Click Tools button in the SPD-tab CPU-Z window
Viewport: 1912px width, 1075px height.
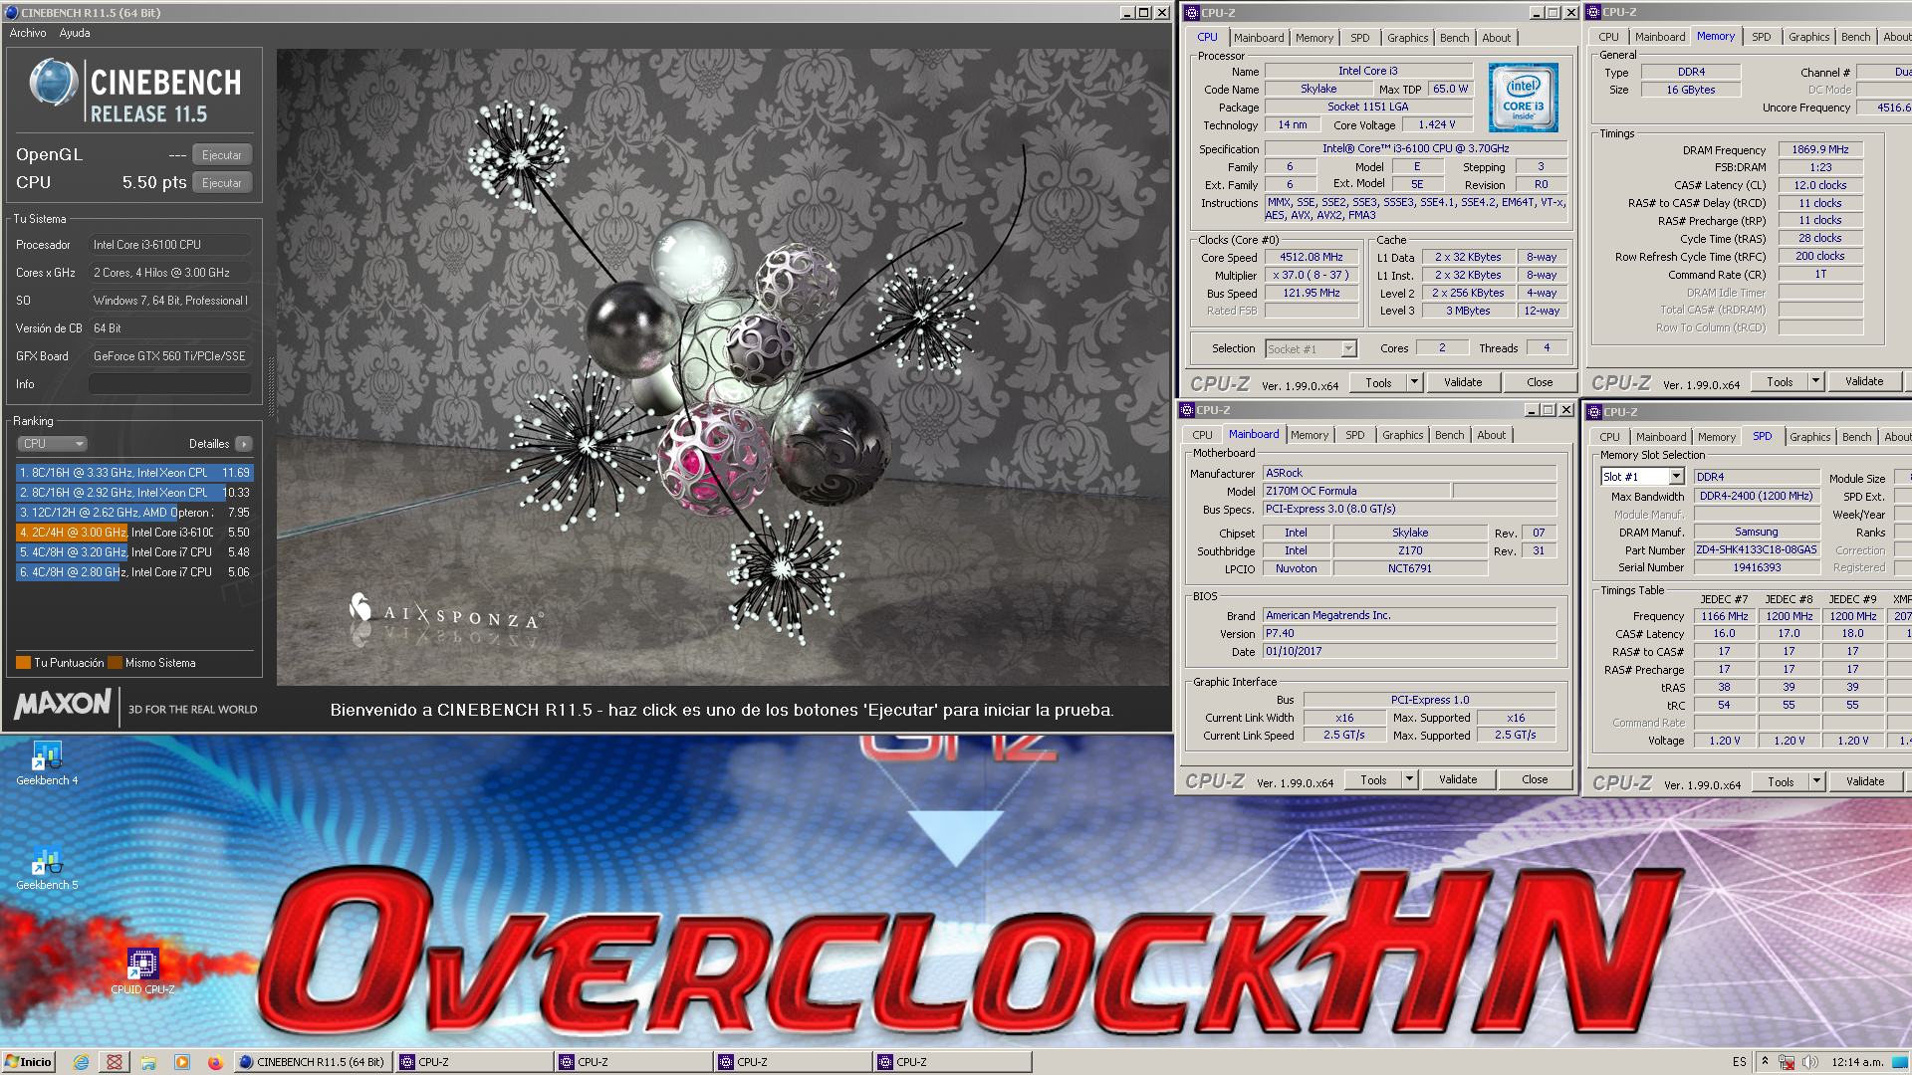click(1781, 781)
